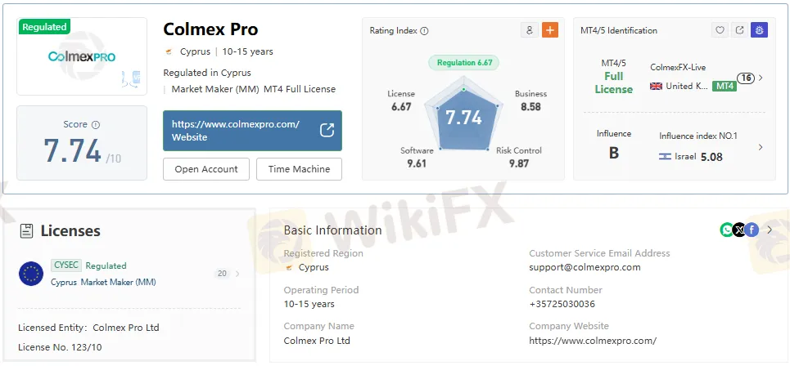790x366 pixels.
Task: Click the Score 7.74 /10 value
Action: [82, 151]
